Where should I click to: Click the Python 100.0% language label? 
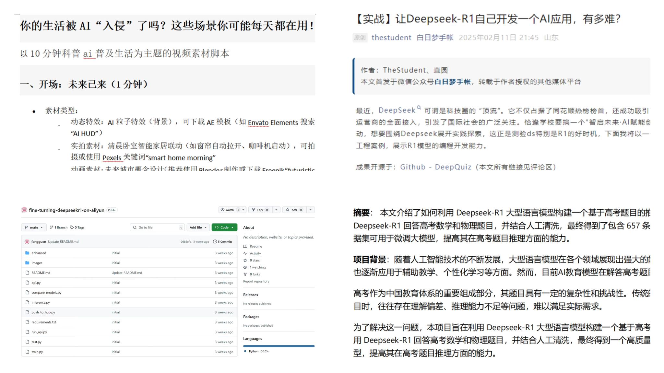pyautogui.click(x=259, y=352)
